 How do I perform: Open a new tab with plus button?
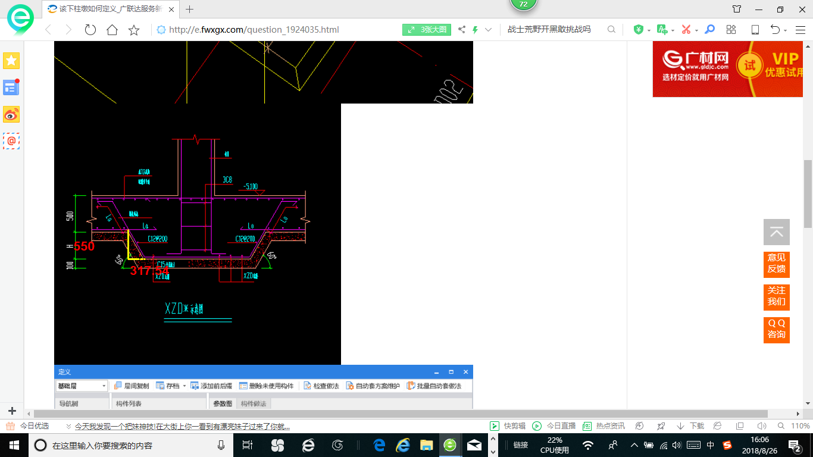(190, 9)
